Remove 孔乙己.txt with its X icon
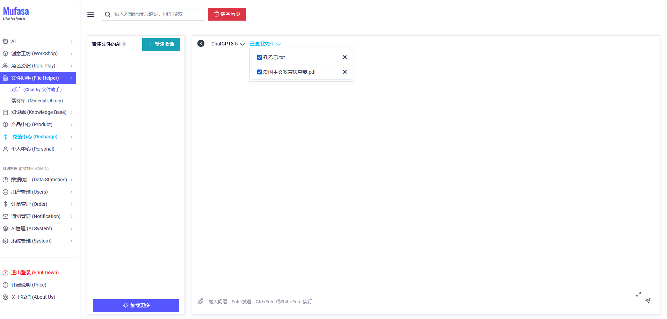 (x=345, y=57)
